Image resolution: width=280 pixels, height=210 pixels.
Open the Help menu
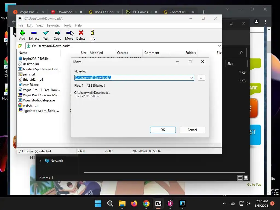tap(78, 25)
